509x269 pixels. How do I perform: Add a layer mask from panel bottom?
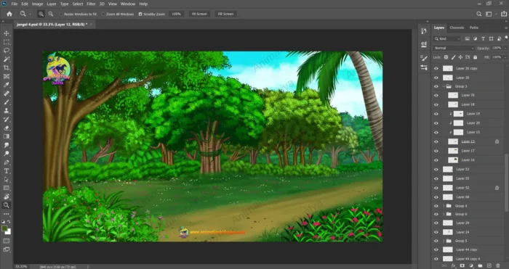click(x=462, y=266)
